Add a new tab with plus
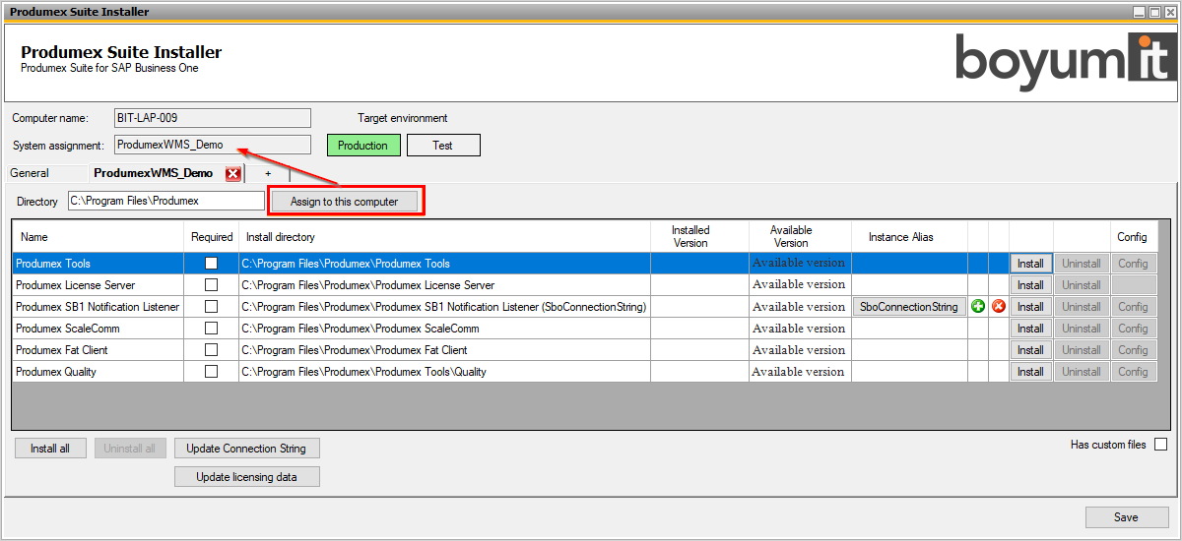The height and width of the screenshot is (541, 1182). [x=268, y=173]
